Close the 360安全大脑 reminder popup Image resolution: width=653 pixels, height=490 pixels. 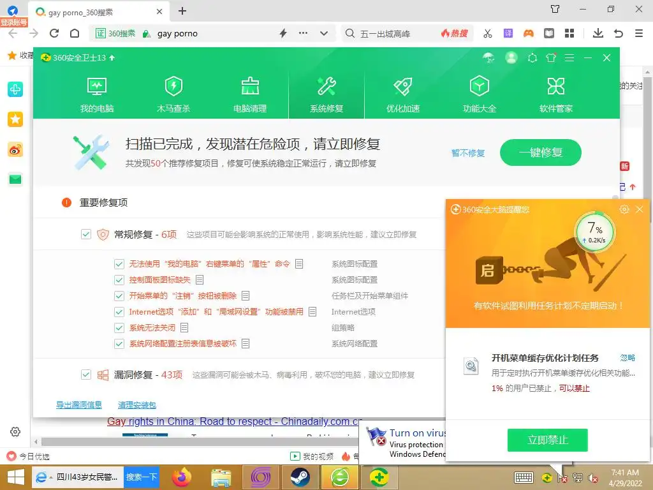(x=640, y=209)
